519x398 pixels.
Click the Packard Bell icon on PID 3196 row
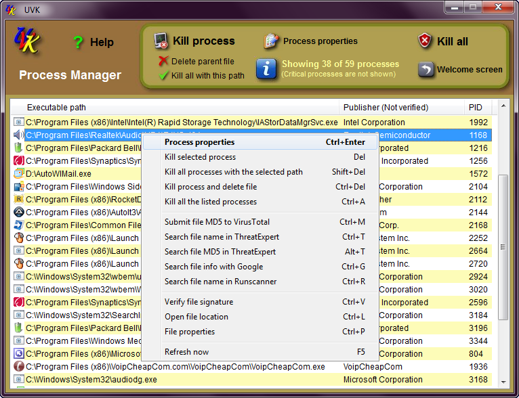pyautogui.click(x=18, y=328)
